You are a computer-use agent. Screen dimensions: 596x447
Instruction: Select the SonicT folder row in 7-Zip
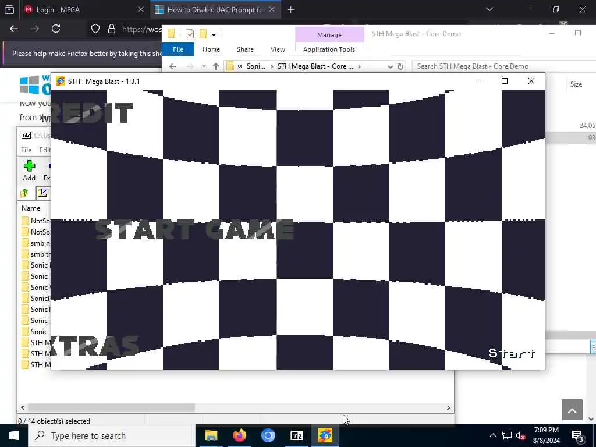click(x=36, y=310)
